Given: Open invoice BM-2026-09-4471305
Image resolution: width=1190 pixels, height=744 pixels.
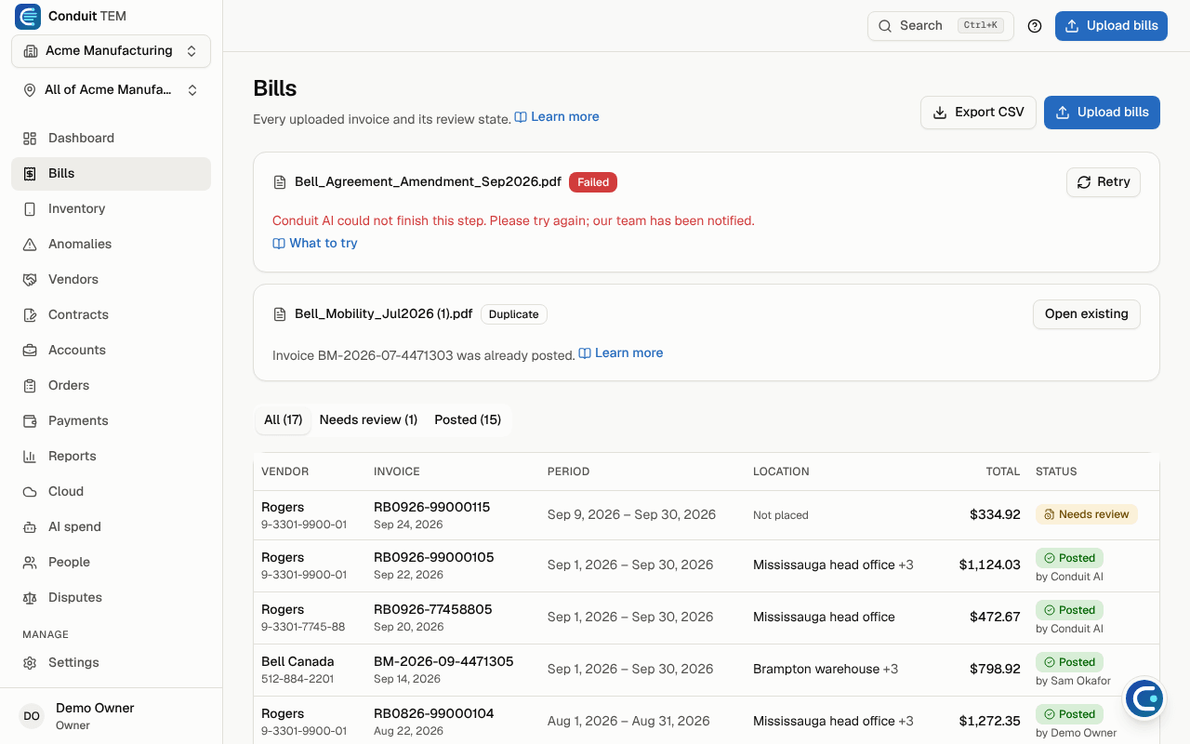Looking at the screenshot, I should tap(443, 661).
